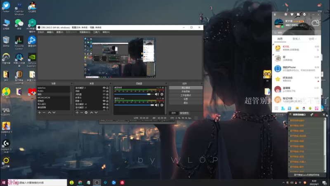Screen dimensions: 330x186
Task: Pop out the sources dock panel
Action: coord(110,83)
